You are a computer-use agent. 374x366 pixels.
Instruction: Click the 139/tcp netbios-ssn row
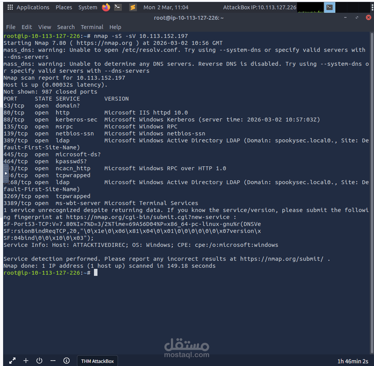pyautogui.click(x=104, y=133)
